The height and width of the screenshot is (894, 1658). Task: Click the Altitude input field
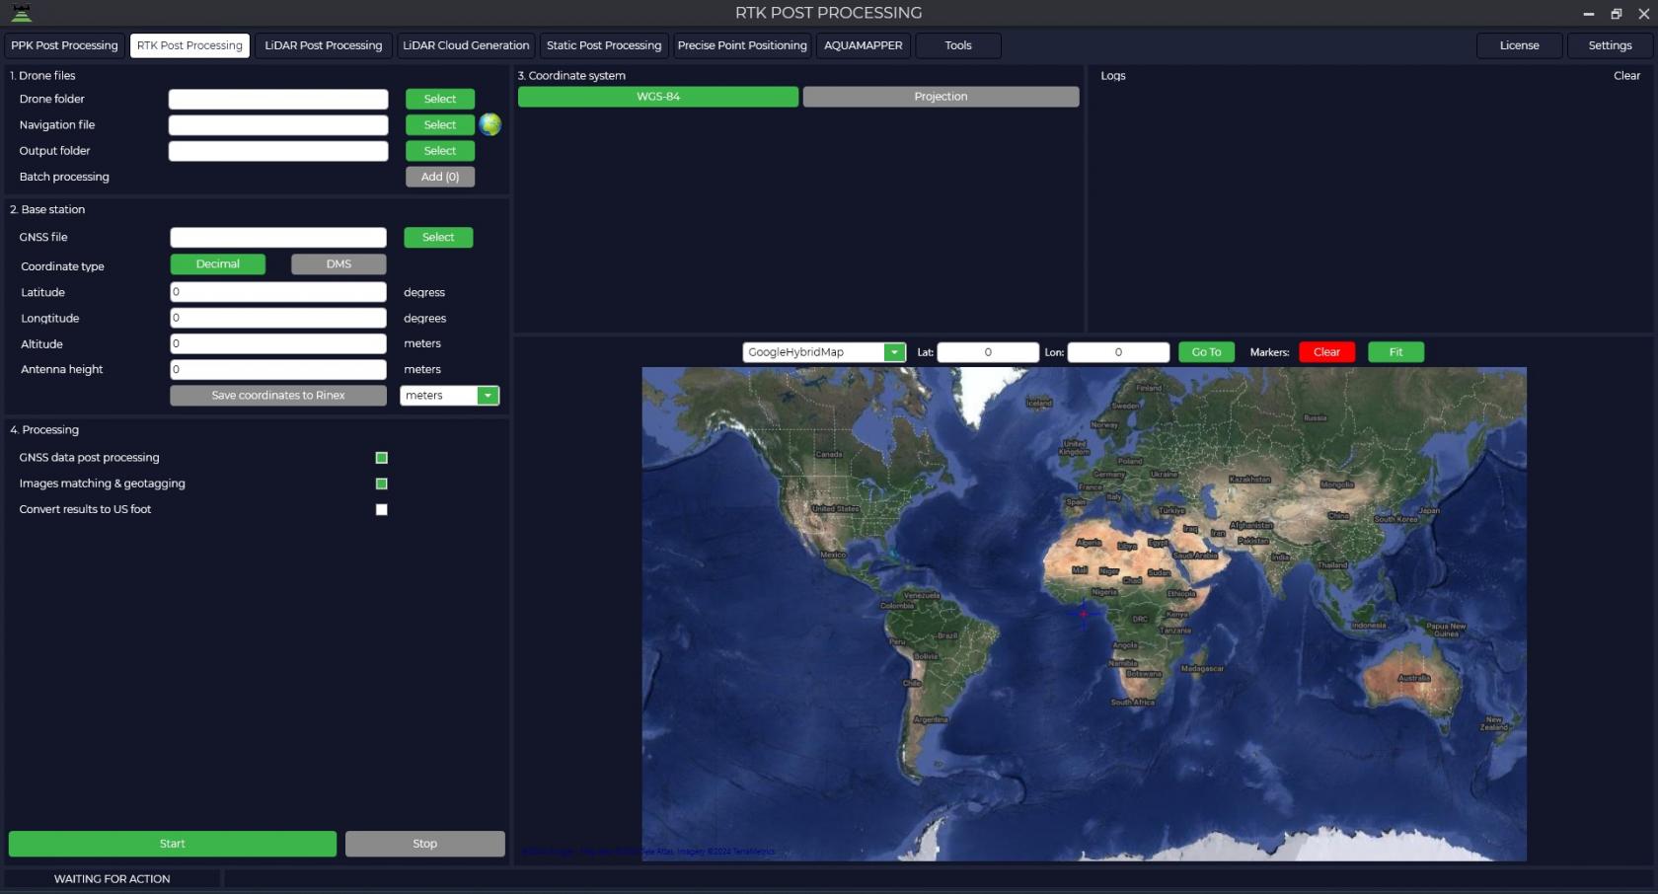click(278, 343)
